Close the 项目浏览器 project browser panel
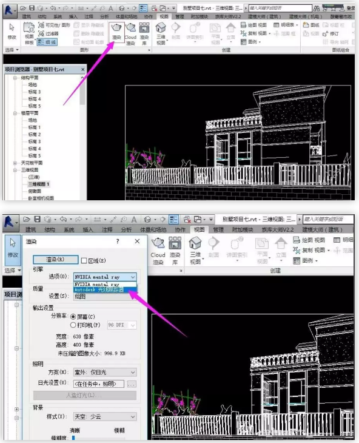Viewport: 359px width, 443px height. [x=82, y=70]
